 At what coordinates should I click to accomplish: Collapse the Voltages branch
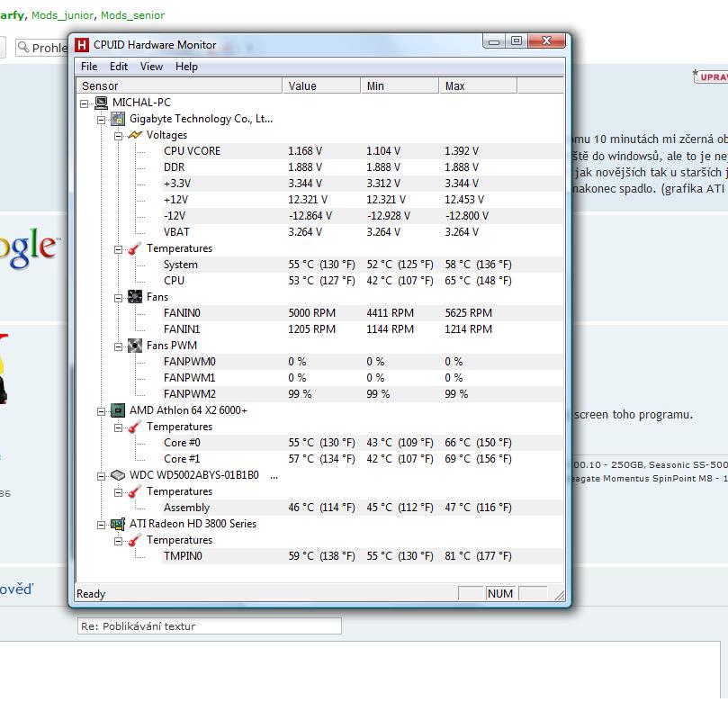[x=119, y=136]
